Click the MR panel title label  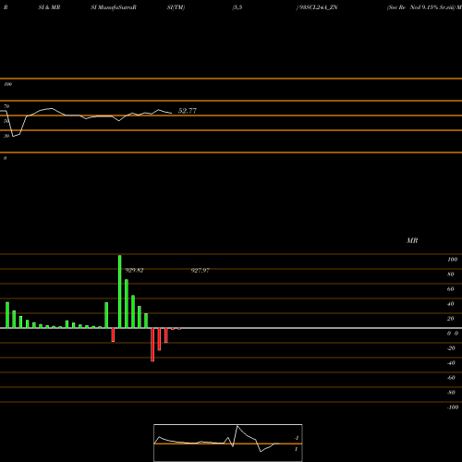pos(412,240)
